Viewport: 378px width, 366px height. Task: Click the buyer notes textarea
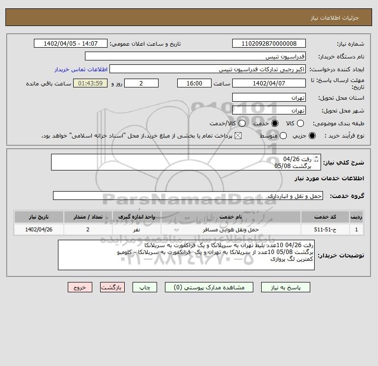186,255
